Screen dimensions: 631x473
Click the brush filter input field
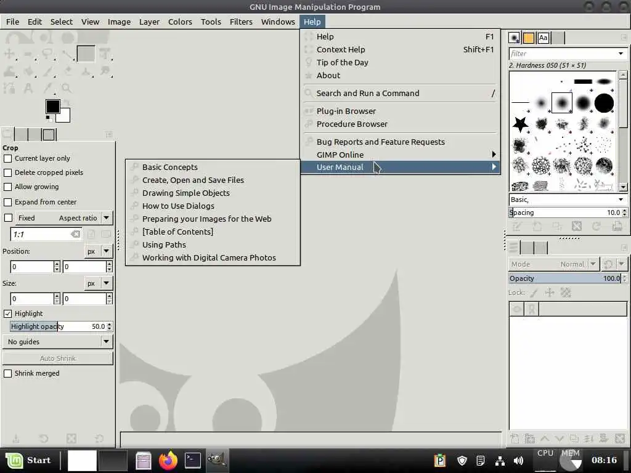[562, 54]
